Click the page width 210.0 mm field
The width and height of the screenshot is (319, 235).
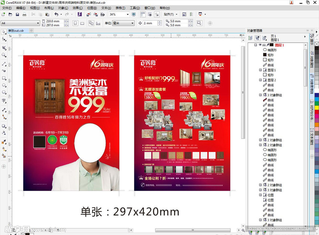pos(53,21)
